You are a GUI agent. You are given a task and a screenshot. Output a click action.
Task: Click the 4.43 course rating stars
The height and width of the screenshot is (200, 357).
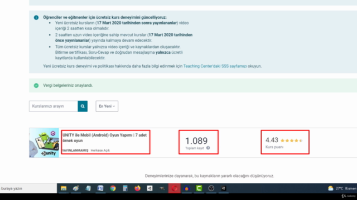(292, 141)
